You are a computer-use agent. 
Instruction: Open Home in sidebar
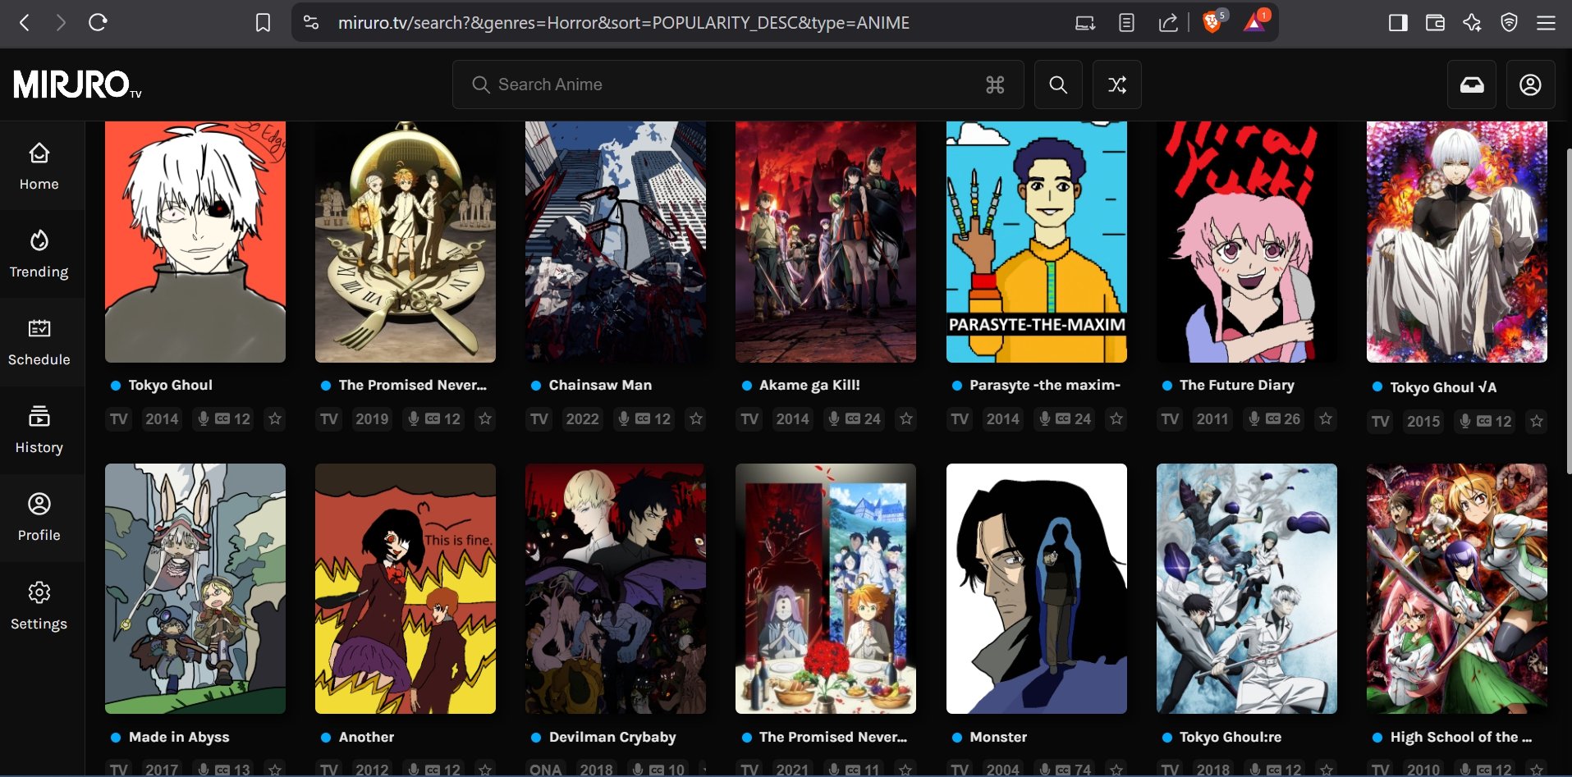point(39,167)
